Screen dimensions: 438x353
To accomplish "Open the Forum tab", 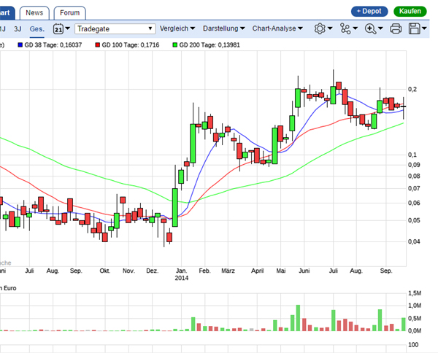I will point(69,13).
